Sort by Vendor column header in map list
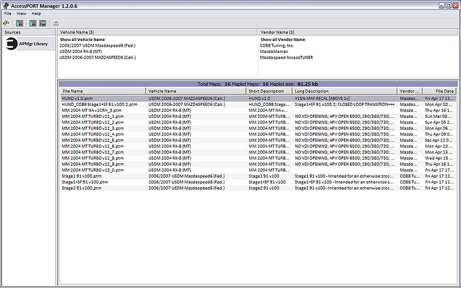 410,91
